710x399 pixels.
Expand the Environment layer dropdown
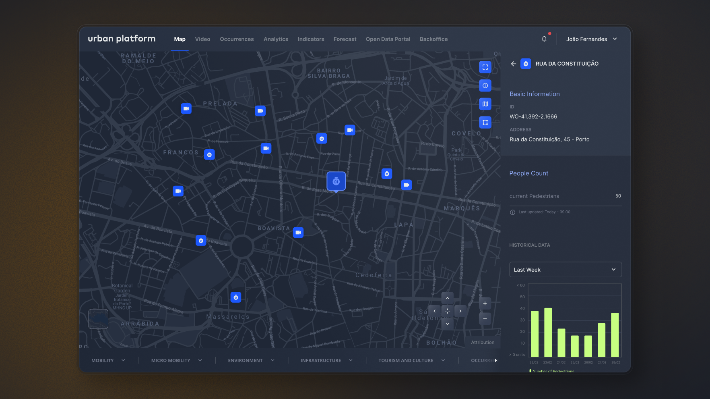pyautogui.click(x=251, y=360)
